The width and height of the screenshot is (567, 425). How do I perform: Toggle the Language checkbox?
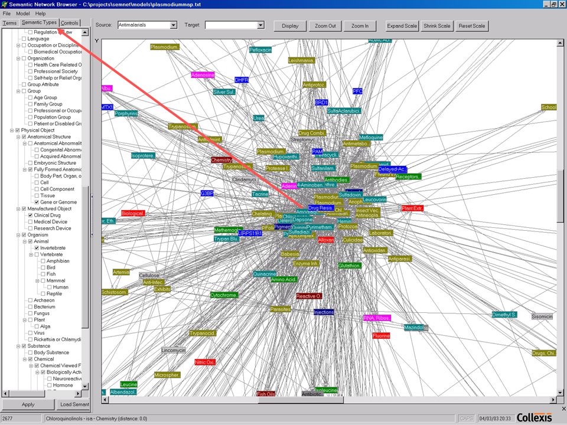coord(24,39)
